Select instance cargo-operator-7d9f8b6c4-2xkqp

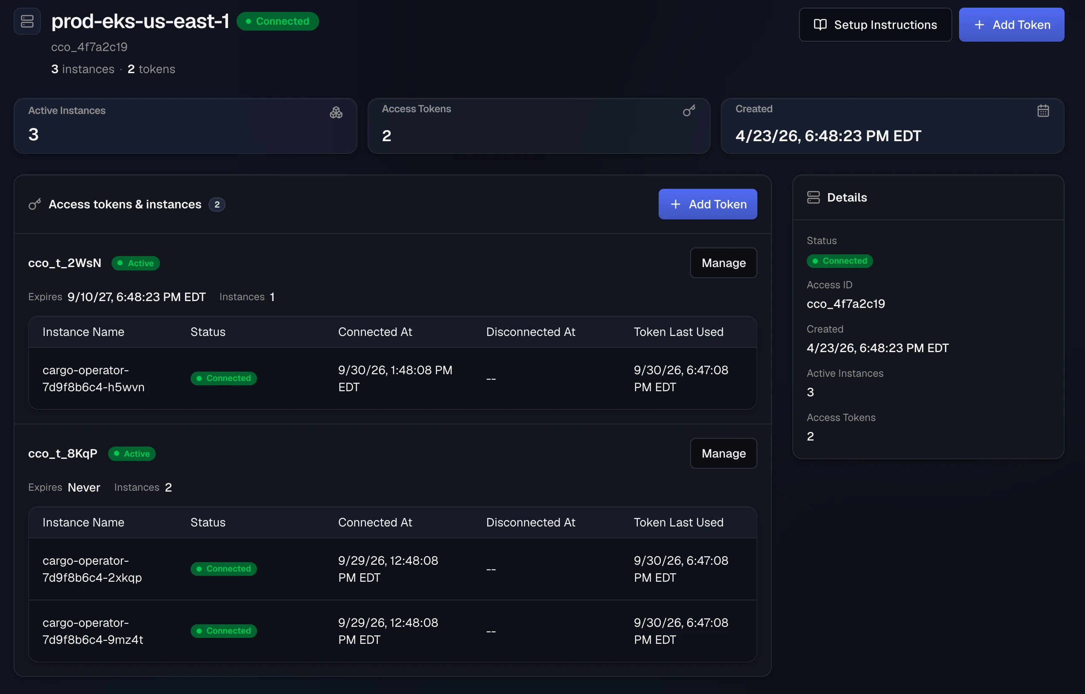[x=92, y=569]
